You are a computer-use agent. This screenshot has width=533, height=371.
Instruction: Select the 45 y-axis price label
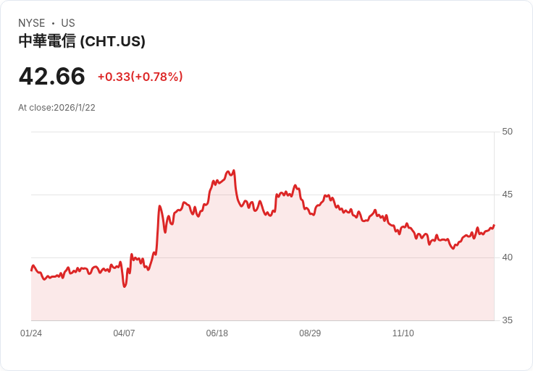507,195
